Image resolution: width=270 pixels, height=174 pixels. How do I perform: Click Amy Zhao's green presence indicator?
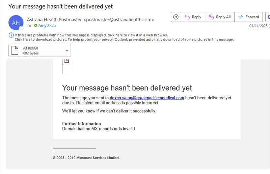[x=36, y=26]
